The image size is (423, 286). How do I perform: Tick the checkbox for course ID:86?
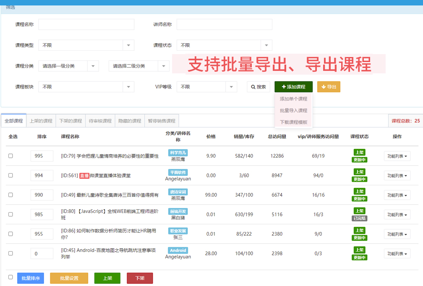10,234
